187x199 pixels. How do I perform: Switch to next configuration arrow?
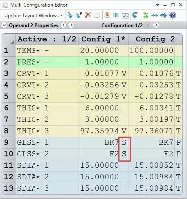click(x=156, y=25)
